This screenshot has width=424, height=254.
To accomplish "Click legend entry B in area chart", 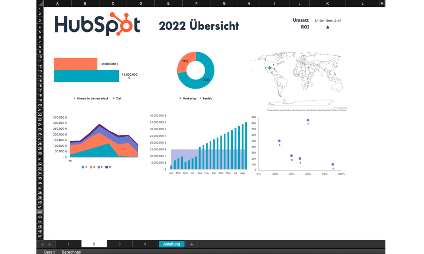I will (x=93, y=167).
